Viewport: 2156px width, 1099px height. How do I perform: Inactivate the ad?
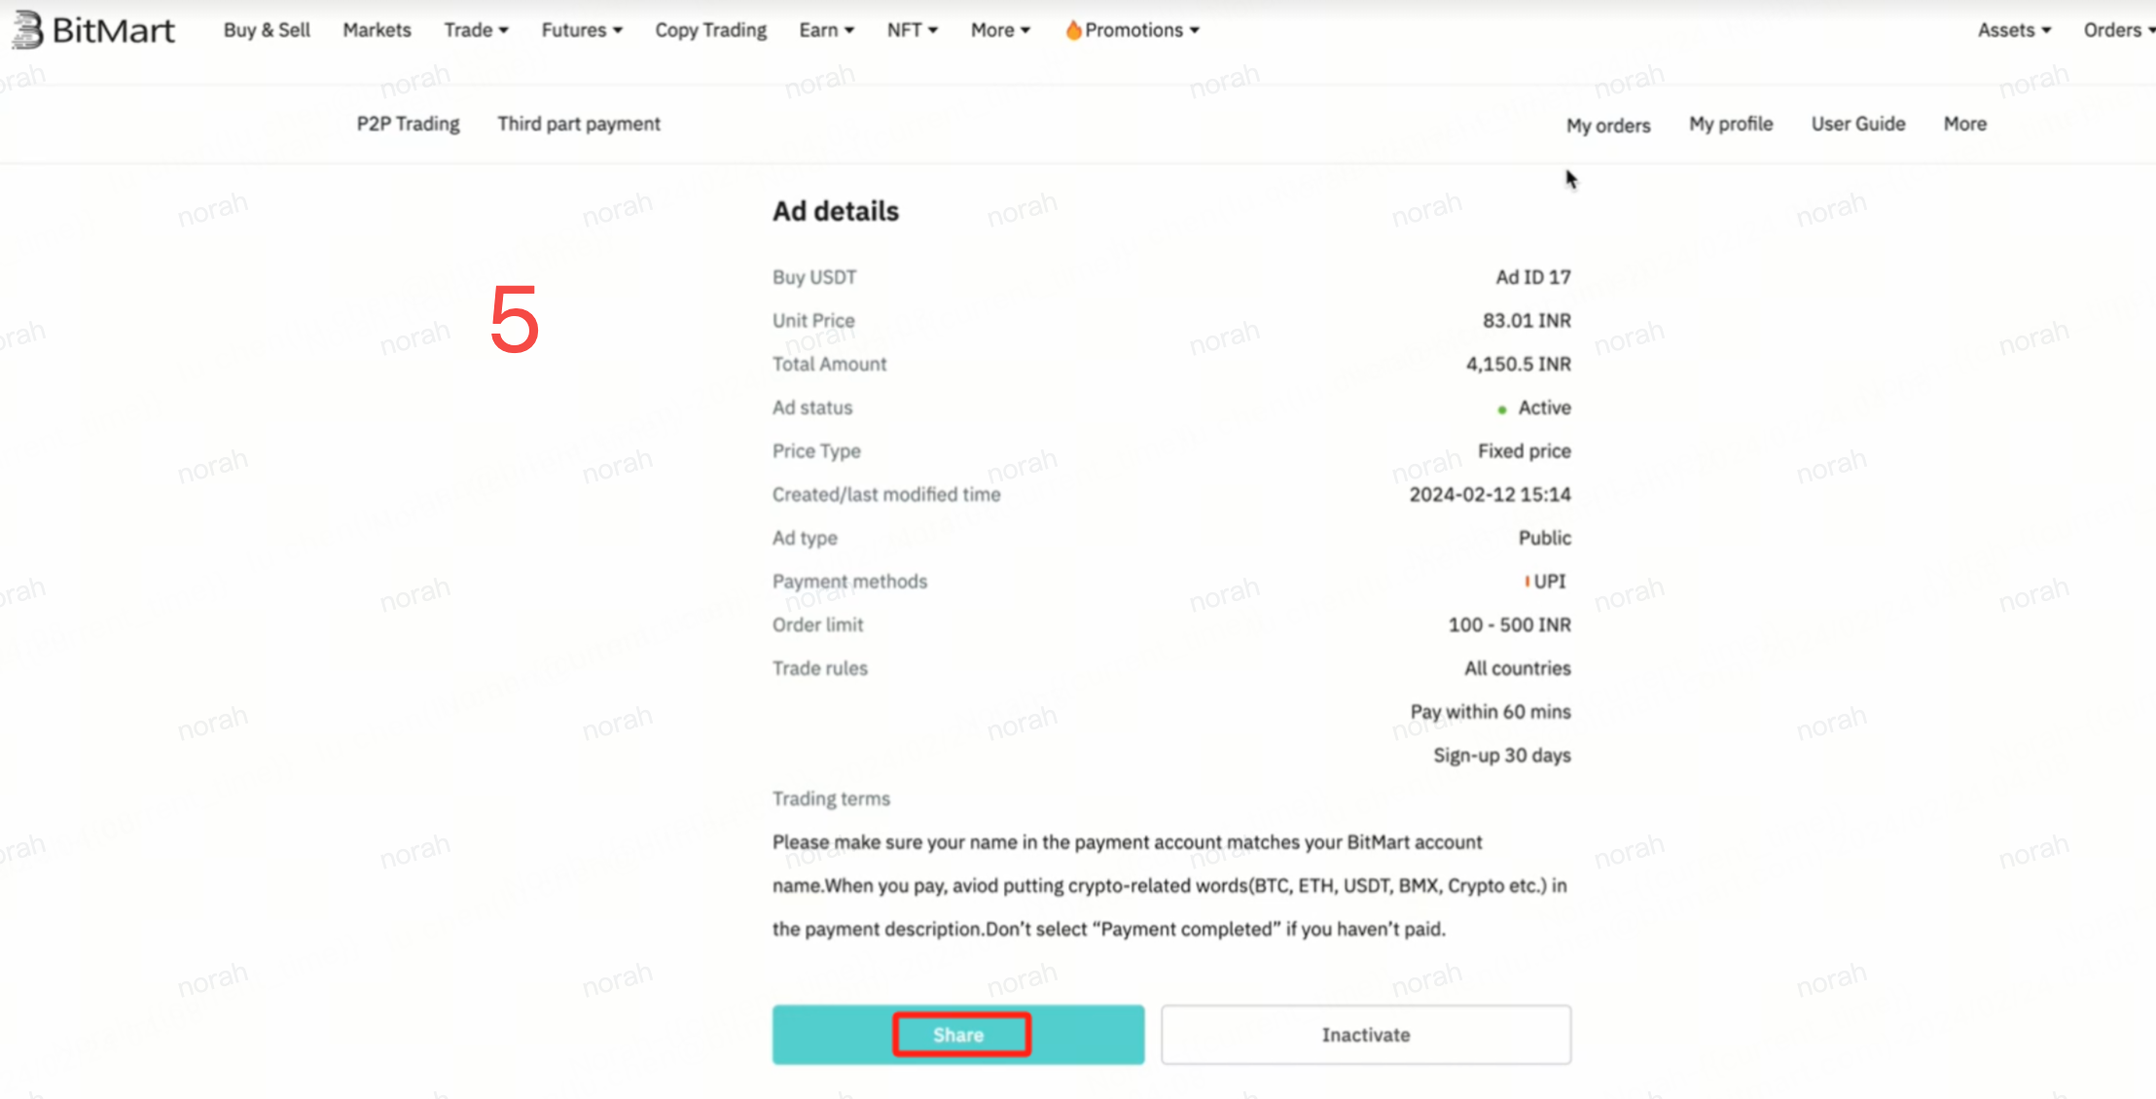tap(1366, 1035)
